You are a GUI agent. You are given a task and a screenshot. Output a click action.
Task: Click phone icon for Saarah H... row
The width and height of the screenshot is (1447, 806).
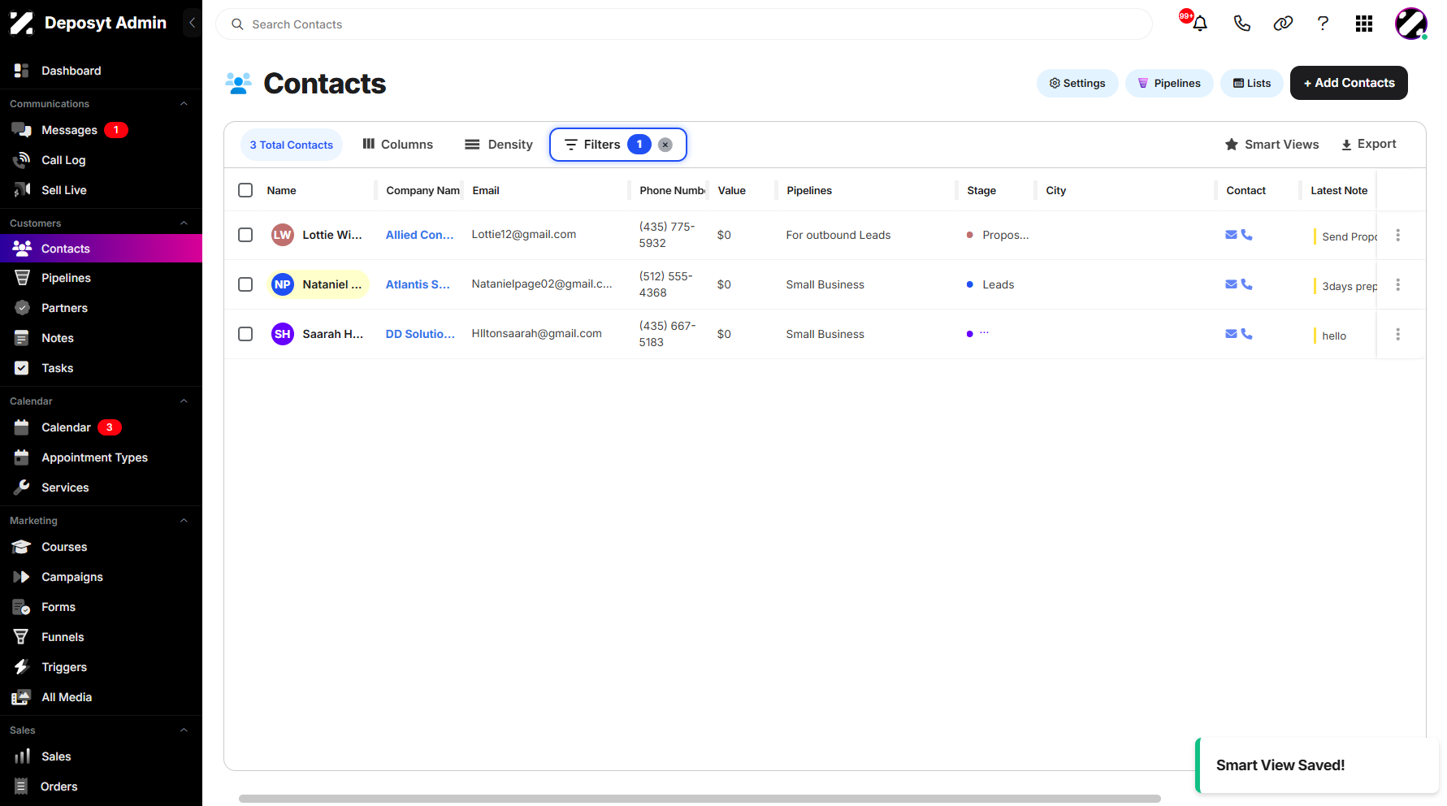[1246, 334]
